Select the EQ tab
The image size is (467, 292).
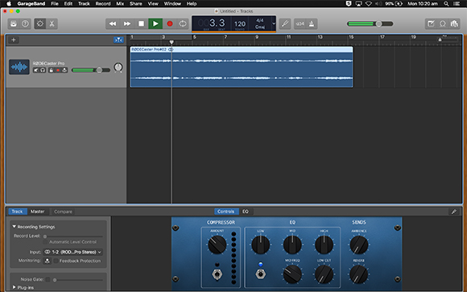[246, 212]
